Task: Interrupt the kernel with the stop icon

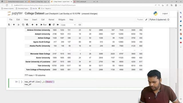Action: [x=50, y=25]
